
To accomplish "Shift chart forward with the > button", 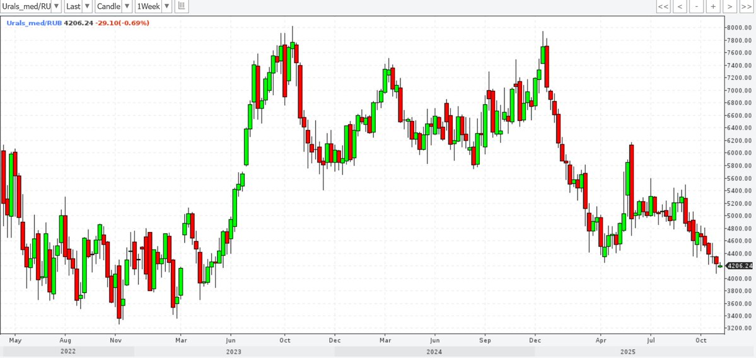I will pyautogui.click(x=730, y=6).
